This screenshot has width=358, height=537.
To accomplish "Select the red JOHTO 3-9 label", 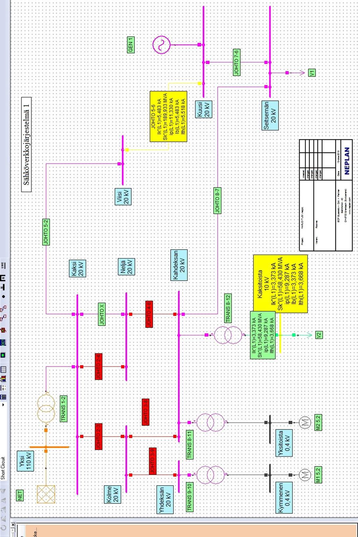I will [x=152, y=461].
